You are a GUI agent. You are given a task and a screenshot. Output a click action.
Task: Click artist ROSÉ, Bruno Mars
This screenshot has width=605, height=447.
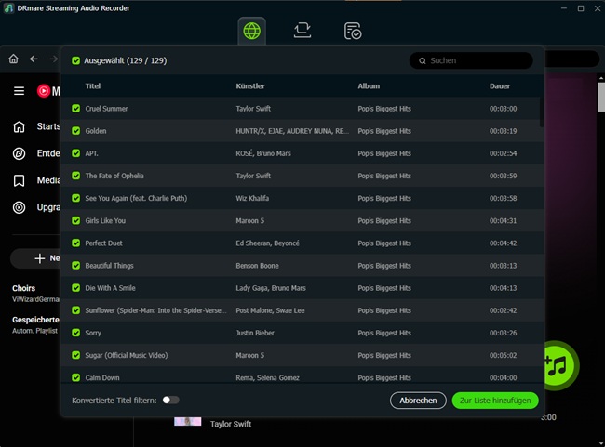click(x=263, y=153)
